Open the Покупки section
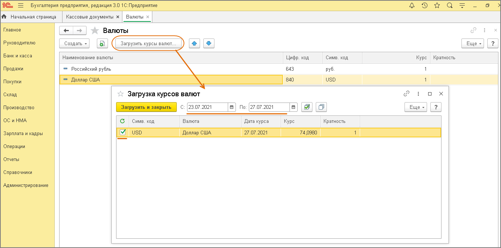Image resolution: width=501 pixels, height=248 pixels. pyautogui.click(x=12, y=81)
